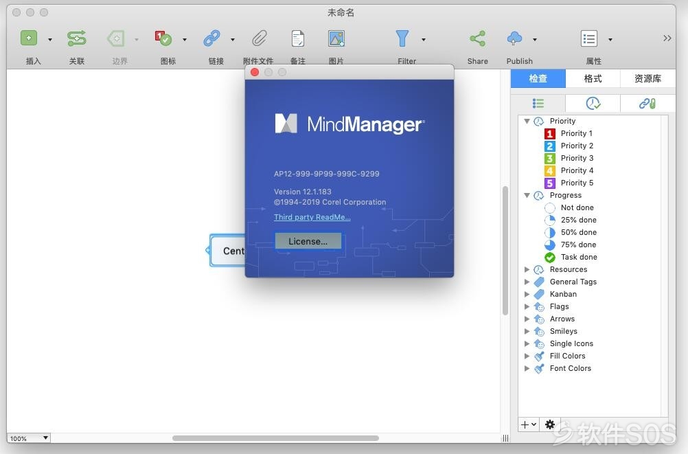The height and width of the screenshot is (454, 688).
Task: Click the 插入 (Insert) topic icon
Action: coord(29,38)
